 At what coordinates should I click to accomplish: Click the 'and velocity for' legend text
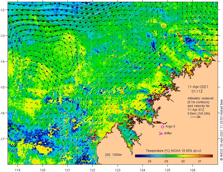click(198, 106)
